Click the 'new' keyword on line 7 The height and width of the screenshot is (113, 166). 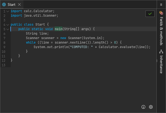tap(63, 38)
